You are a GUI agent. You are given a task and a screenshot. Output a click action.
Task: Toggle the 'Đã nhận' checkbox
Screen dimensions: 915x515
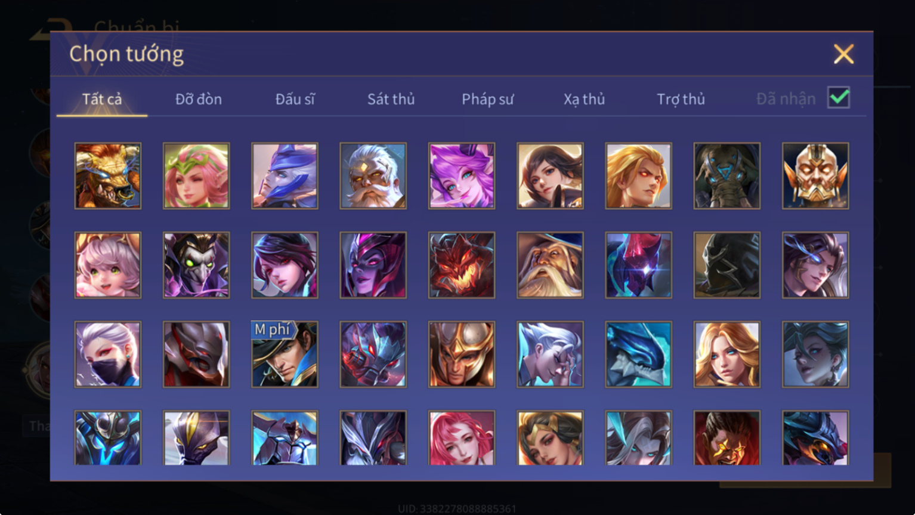click(839, 97)
